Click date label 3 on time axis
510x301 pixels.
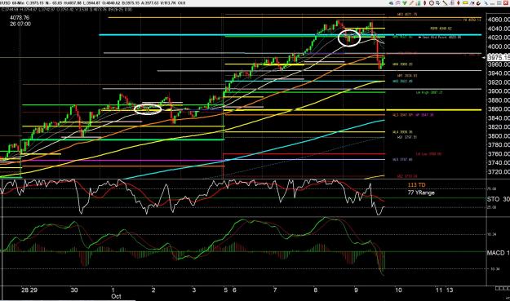(194, 290)
